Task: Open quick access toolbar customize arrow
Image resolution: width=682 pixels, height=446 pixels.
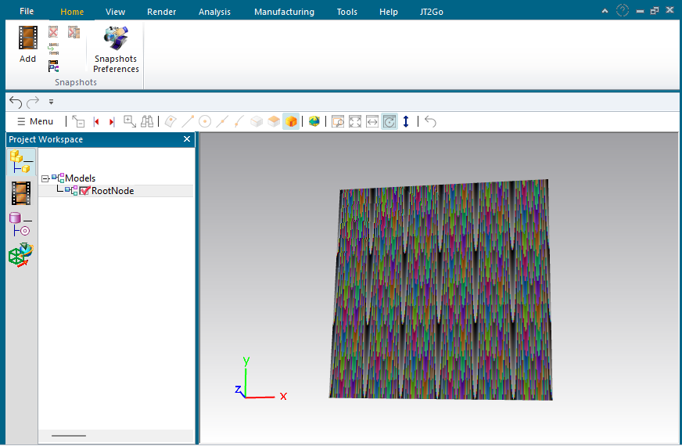Action: (51, 102)
